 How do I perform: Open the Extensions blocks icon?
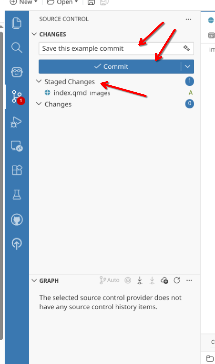pyautogui.click(x=17, y=170)
